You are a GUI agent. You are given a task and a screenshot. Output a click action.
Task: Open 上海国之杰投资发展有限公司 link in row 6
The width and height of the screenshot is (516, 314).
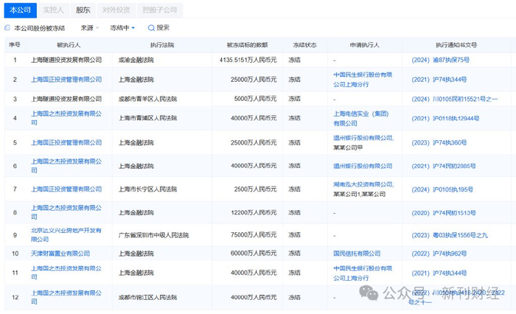coord(66,166)
